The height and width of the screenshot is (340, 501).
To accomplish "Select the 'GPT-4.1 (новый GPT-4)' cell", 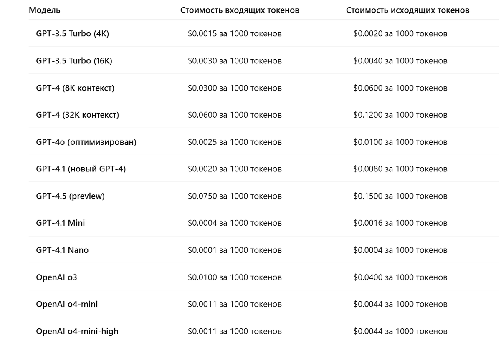I will [81, 169].
